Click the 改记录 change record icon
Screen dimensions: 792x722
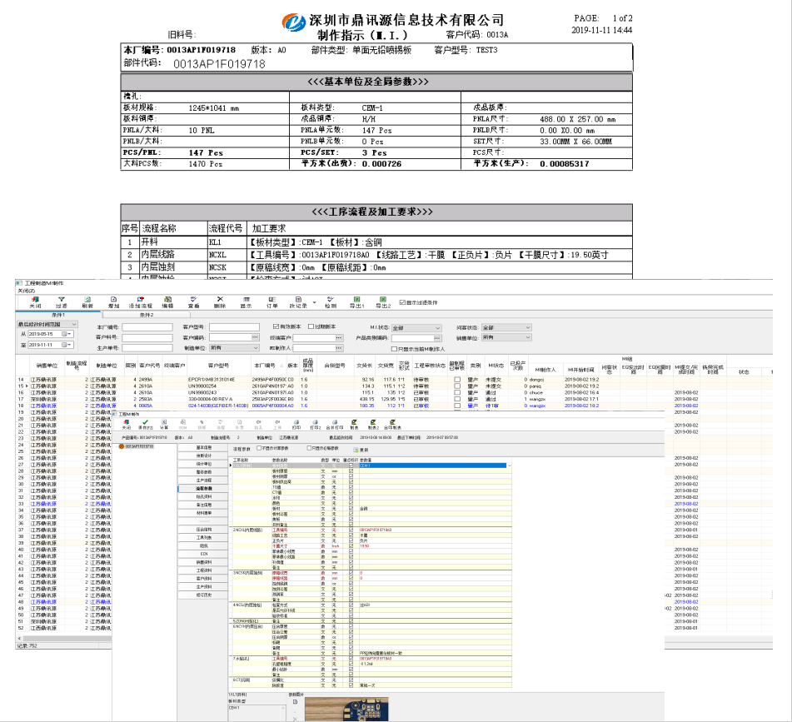pos(298,300)
